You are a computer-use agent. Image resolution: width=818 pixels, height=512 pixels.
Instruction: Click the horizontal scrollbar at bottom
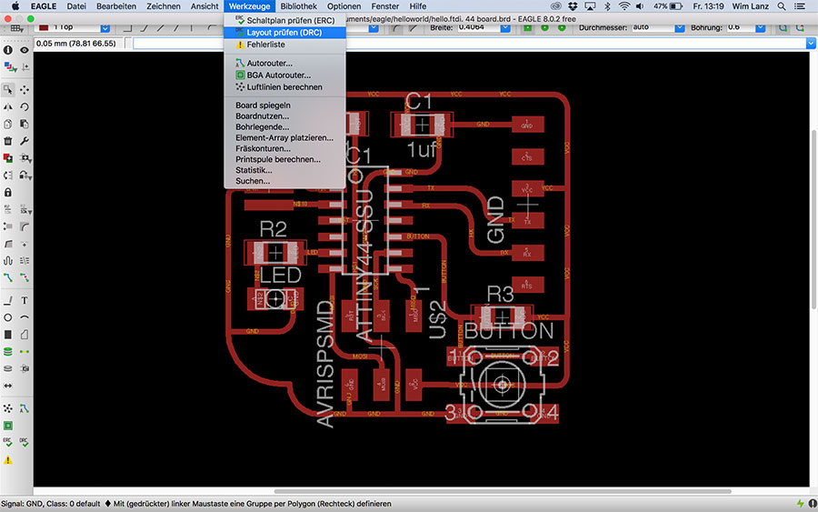(x=503, y=491)
